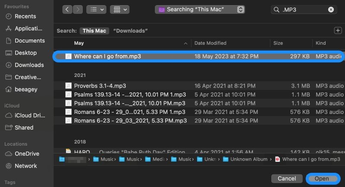Click the 2021 group header

click(x=80, y=75)
